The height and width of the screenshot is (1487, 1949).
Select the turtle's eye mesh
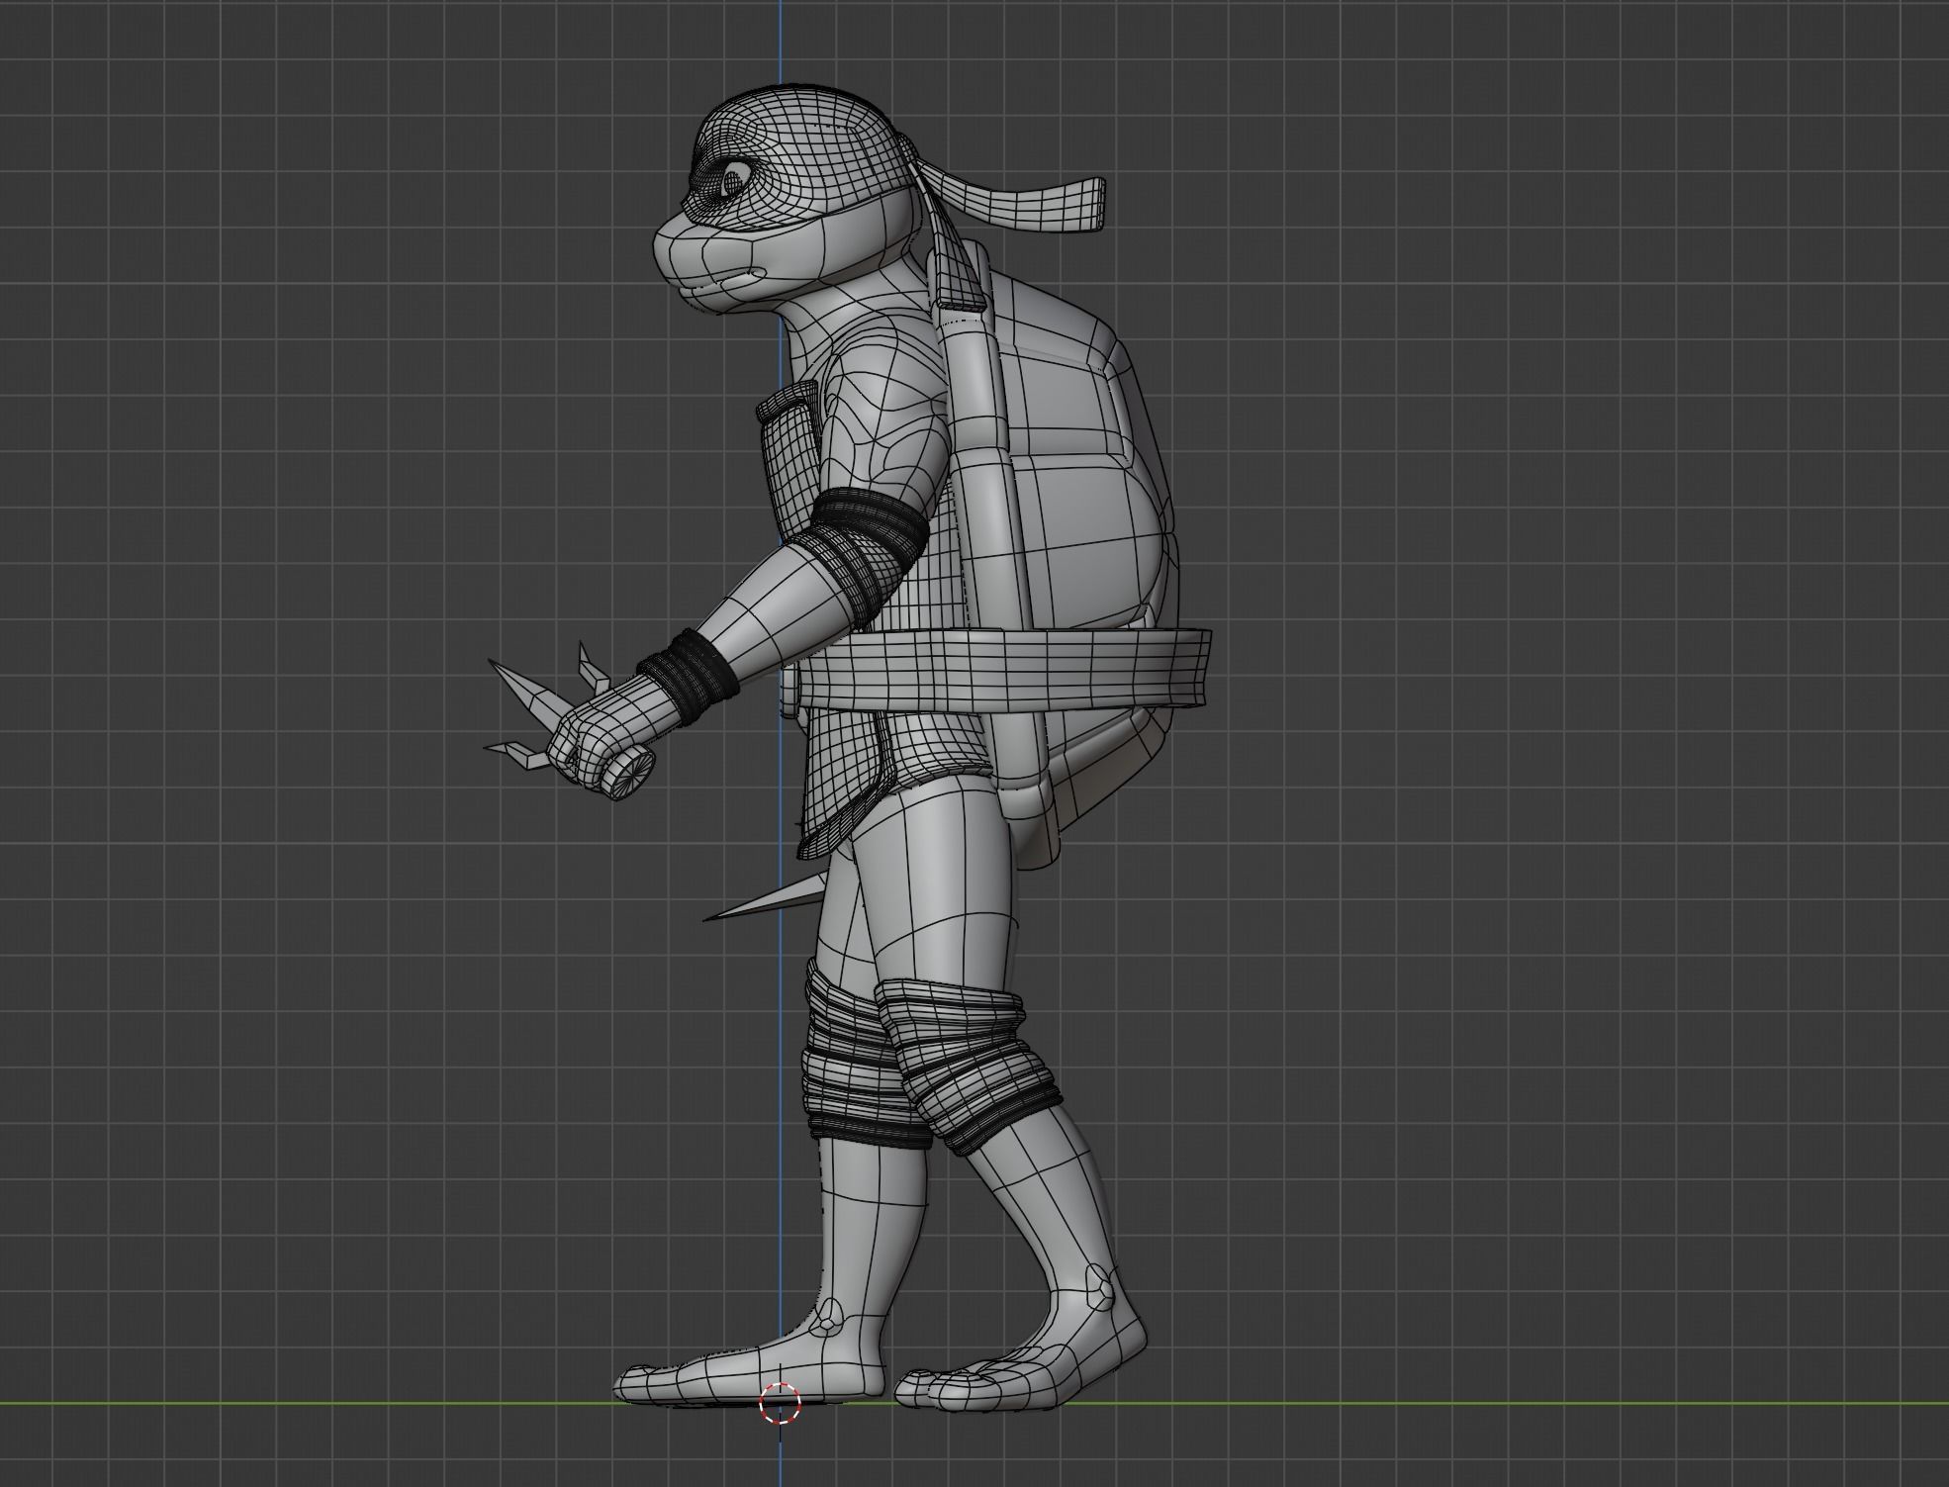[x=733, y=181]
